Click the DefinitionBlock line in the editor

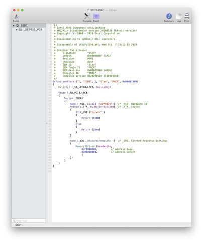point(95,81)
